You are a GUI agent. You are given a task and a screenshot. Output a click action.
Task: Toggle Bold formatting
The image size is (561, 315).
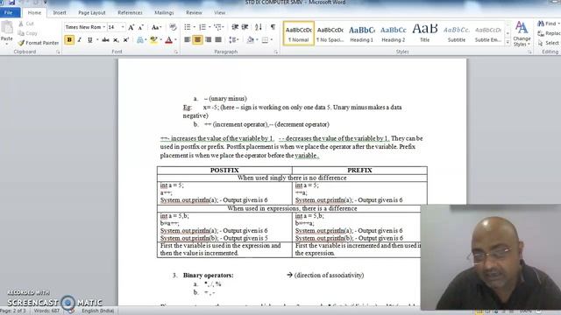[x=69, y=39]
